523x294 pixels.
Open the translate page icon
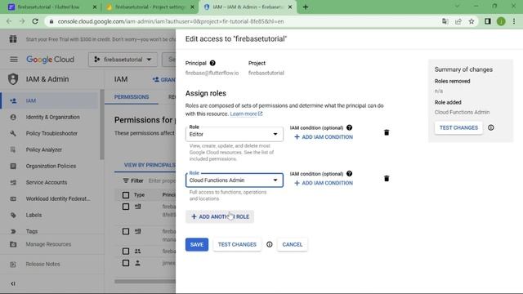445,21
